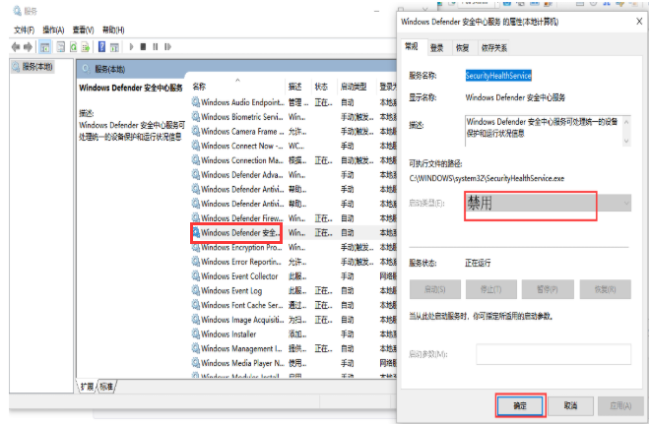Pause the service with the toolbar pause icon
Image resolution: width=650 pixels, height=424 pixels.
pyautogui.click(x=155, y=47)
